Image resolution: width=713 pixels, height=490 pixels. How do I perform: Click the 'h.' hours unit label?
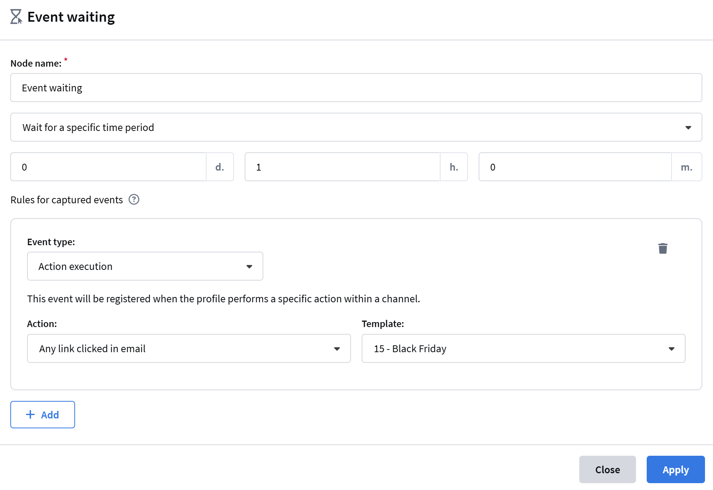point(453,167)
